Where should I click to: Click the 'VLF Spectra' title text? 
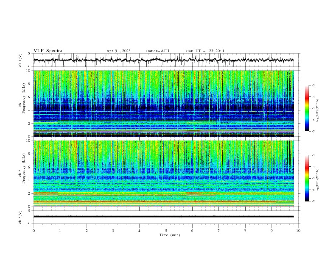point(48,51)
